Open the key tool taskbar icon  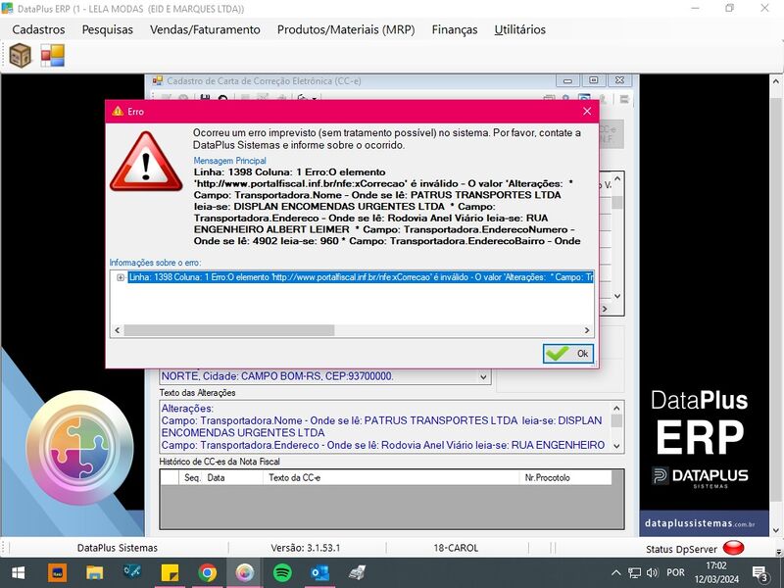[x=132, y=573]
